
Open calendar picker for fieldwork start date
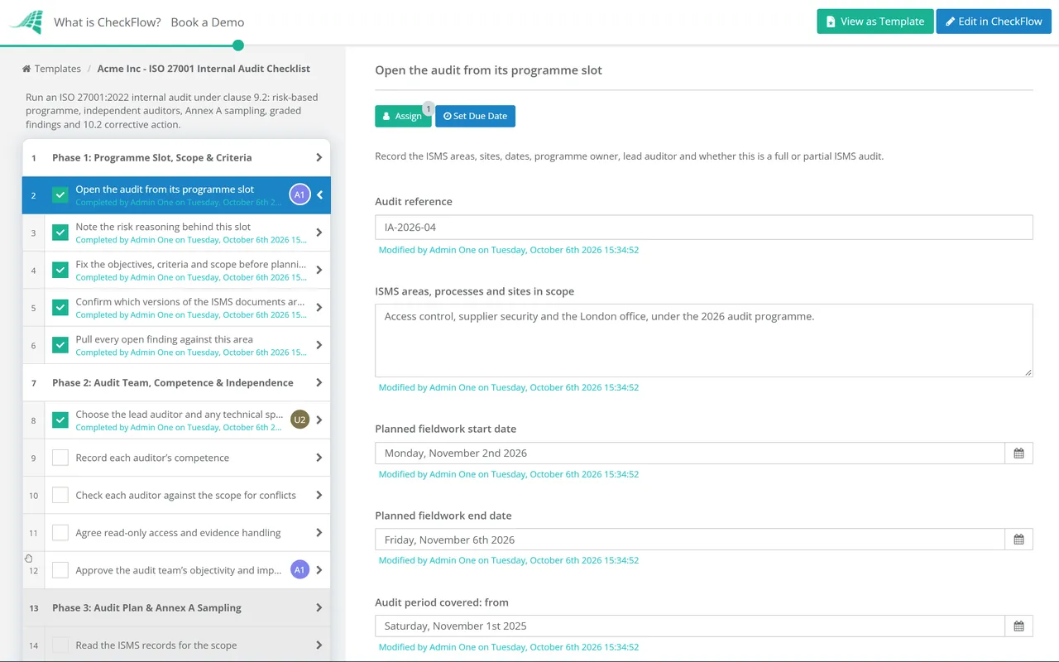coord(1018,453)
